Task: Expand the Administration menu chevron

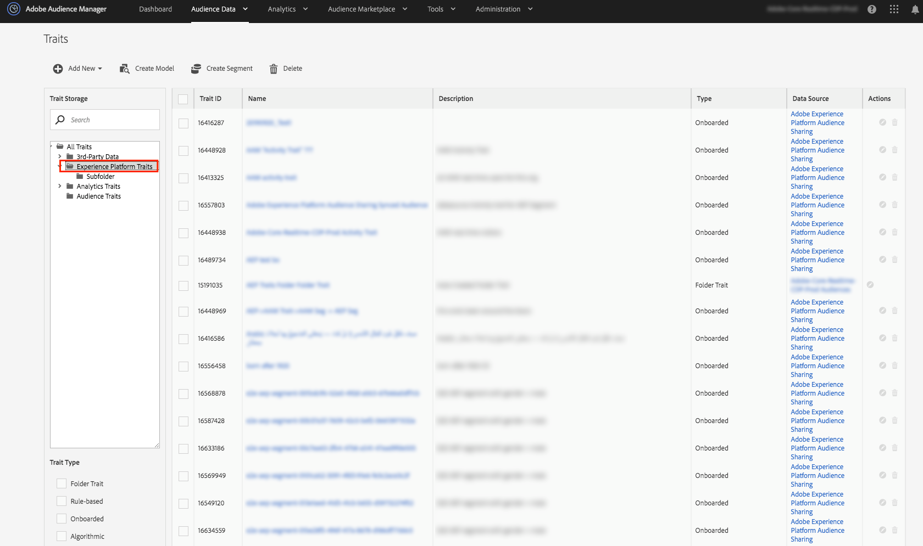Action: tap(530, 9)
